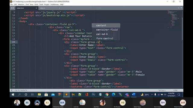Open the Tab Size selector in status bar
The width and height of the screenshot is (193, 108).
point(162,90)
